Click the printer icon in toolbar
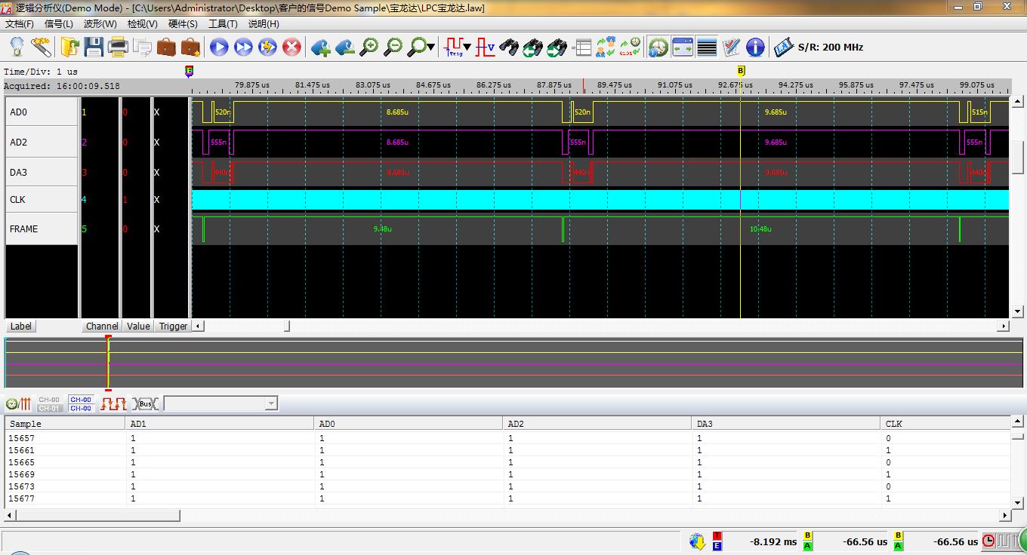 pos(118,48)
